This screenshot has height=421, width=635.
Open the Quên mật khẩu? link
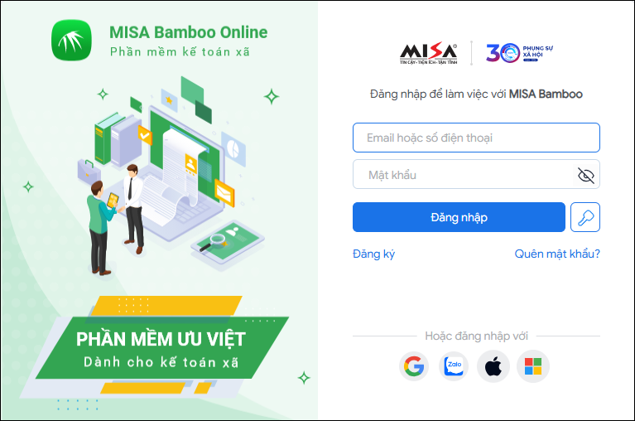coord(557,254)
